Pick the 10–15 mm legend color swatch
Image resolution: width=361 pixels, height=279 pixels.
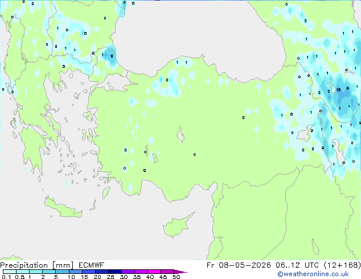(x=75, y=272)
